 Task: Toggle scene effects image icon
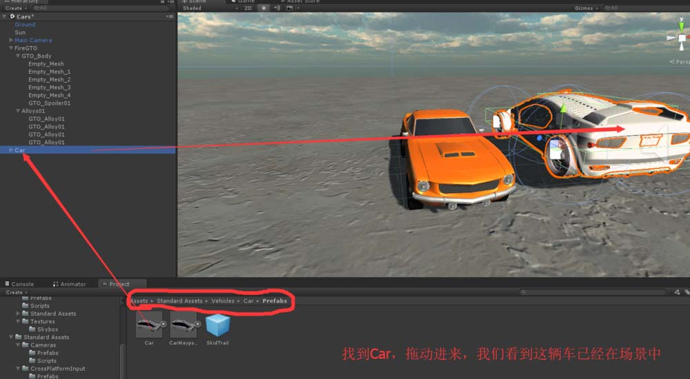coord(290,8)
